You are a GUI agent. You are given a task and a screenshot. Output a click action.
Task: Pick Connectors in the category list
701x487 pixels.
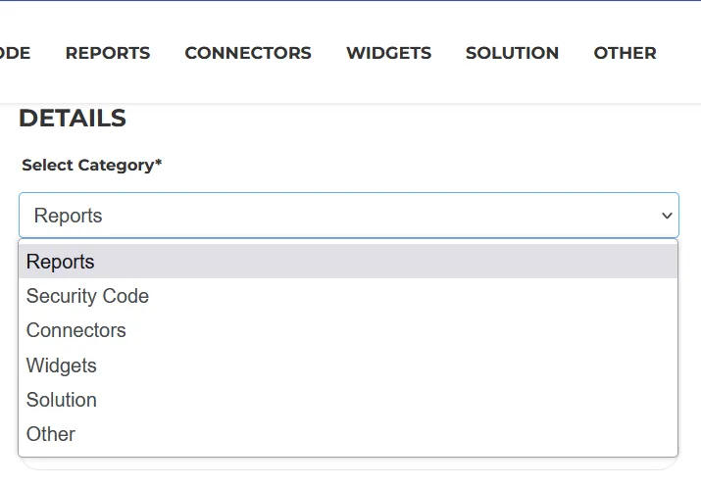[348, 330]
